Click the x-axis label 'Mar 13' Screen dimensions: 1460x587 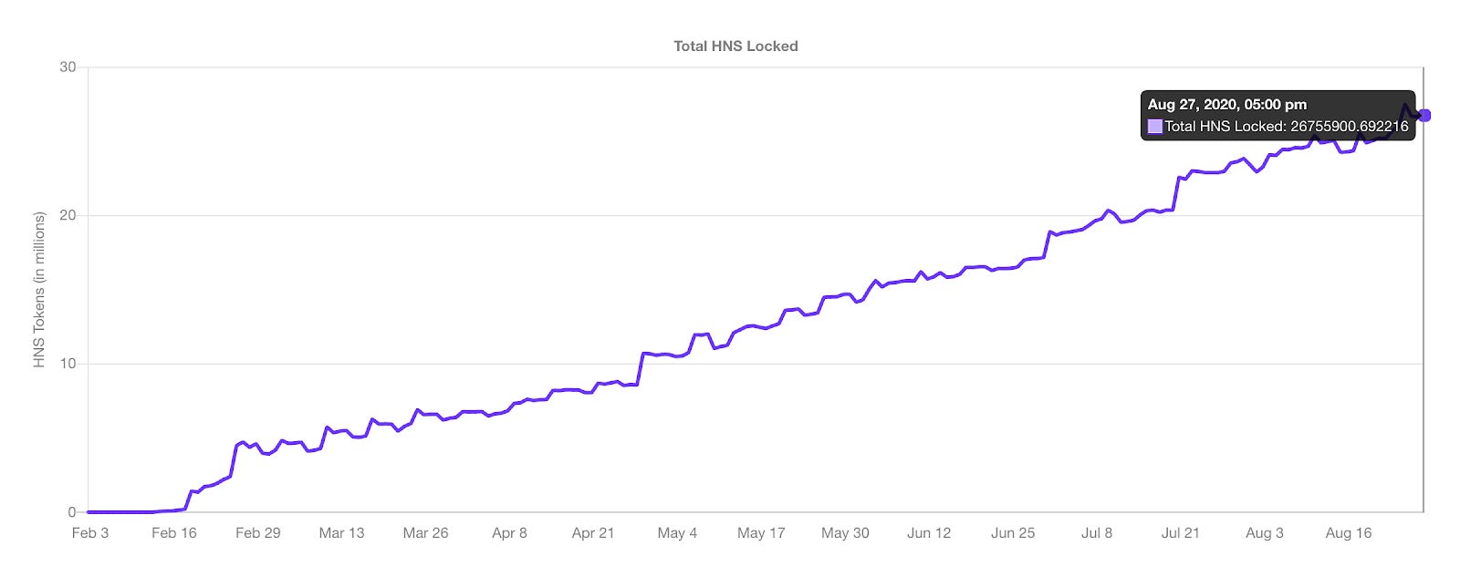point(341,533)
